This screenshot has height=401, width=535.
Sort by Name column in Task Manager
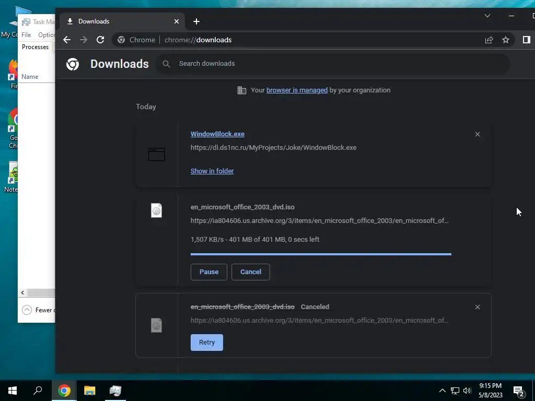tap(30, 77)
